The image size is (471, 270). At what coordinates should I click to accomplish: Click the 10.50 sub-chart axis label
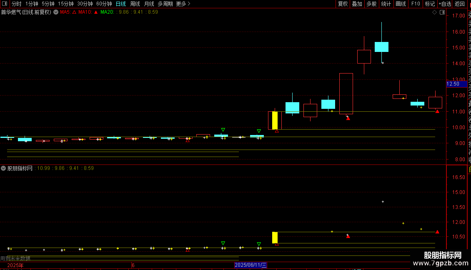tap(458, 236)
